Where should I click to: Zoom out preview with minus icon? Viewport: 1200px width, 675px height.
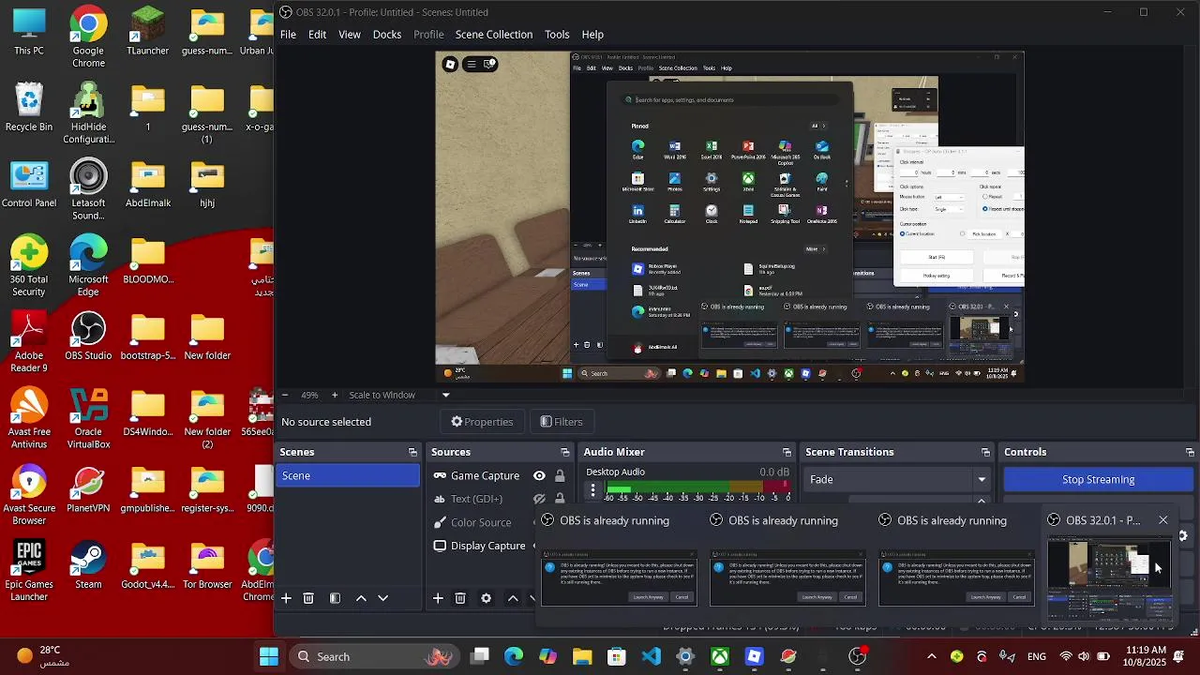(285, 395)
